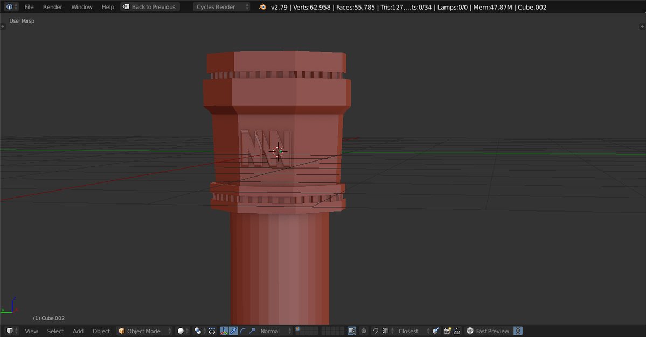Open the Add menu in viewport header
The width and height of the screenshot is (646, 337).
pos(78,331)
